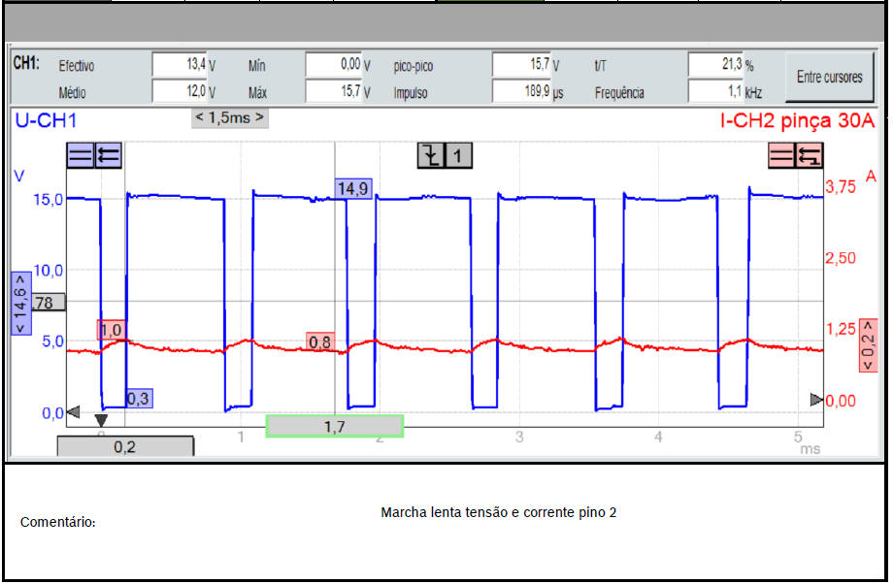This screenshot has width=893, height=584.
Task: Click the trigger channel 1 icon
Action: [459, 155]
